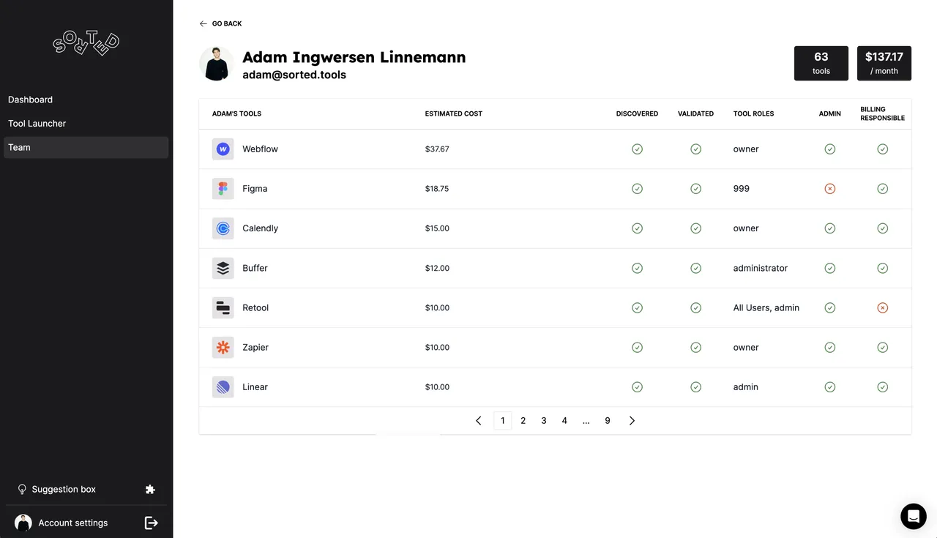Open the Suggestion box
Viewport: 937px width, 538px height.
coord(64,489)
